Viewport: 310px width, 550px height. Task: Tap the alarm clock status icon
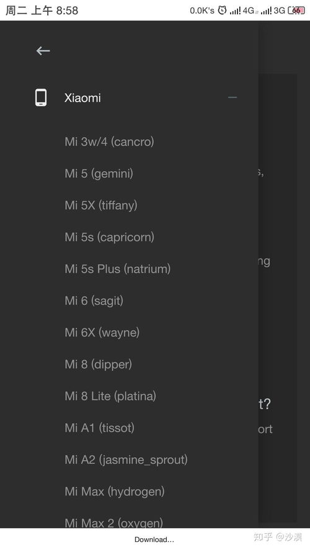pyautogui.click(x=222, y=11)
